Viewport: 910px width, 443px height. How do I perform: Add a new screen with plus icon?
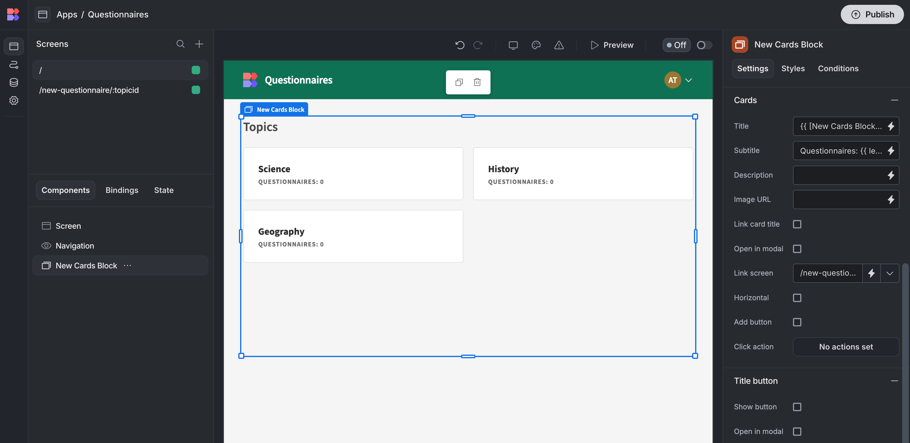(199, 44)
